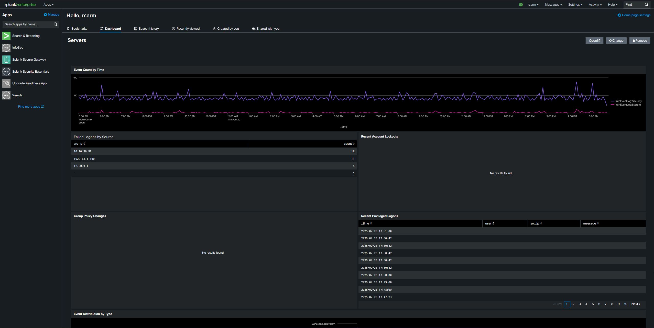Open the Activity dropdown
654x328 pixels.
(595, 4)
